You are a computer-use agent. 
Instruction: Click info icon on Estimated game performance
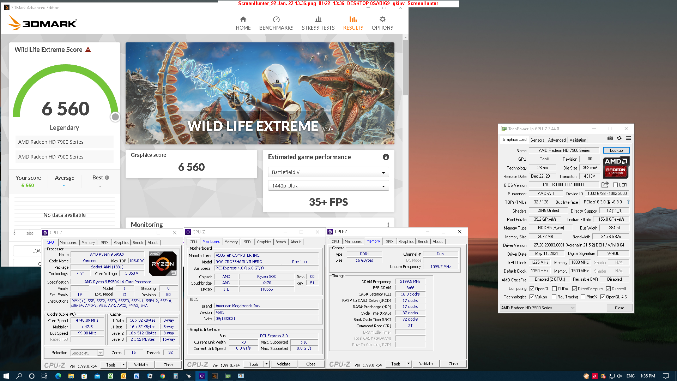click(386, 157)
